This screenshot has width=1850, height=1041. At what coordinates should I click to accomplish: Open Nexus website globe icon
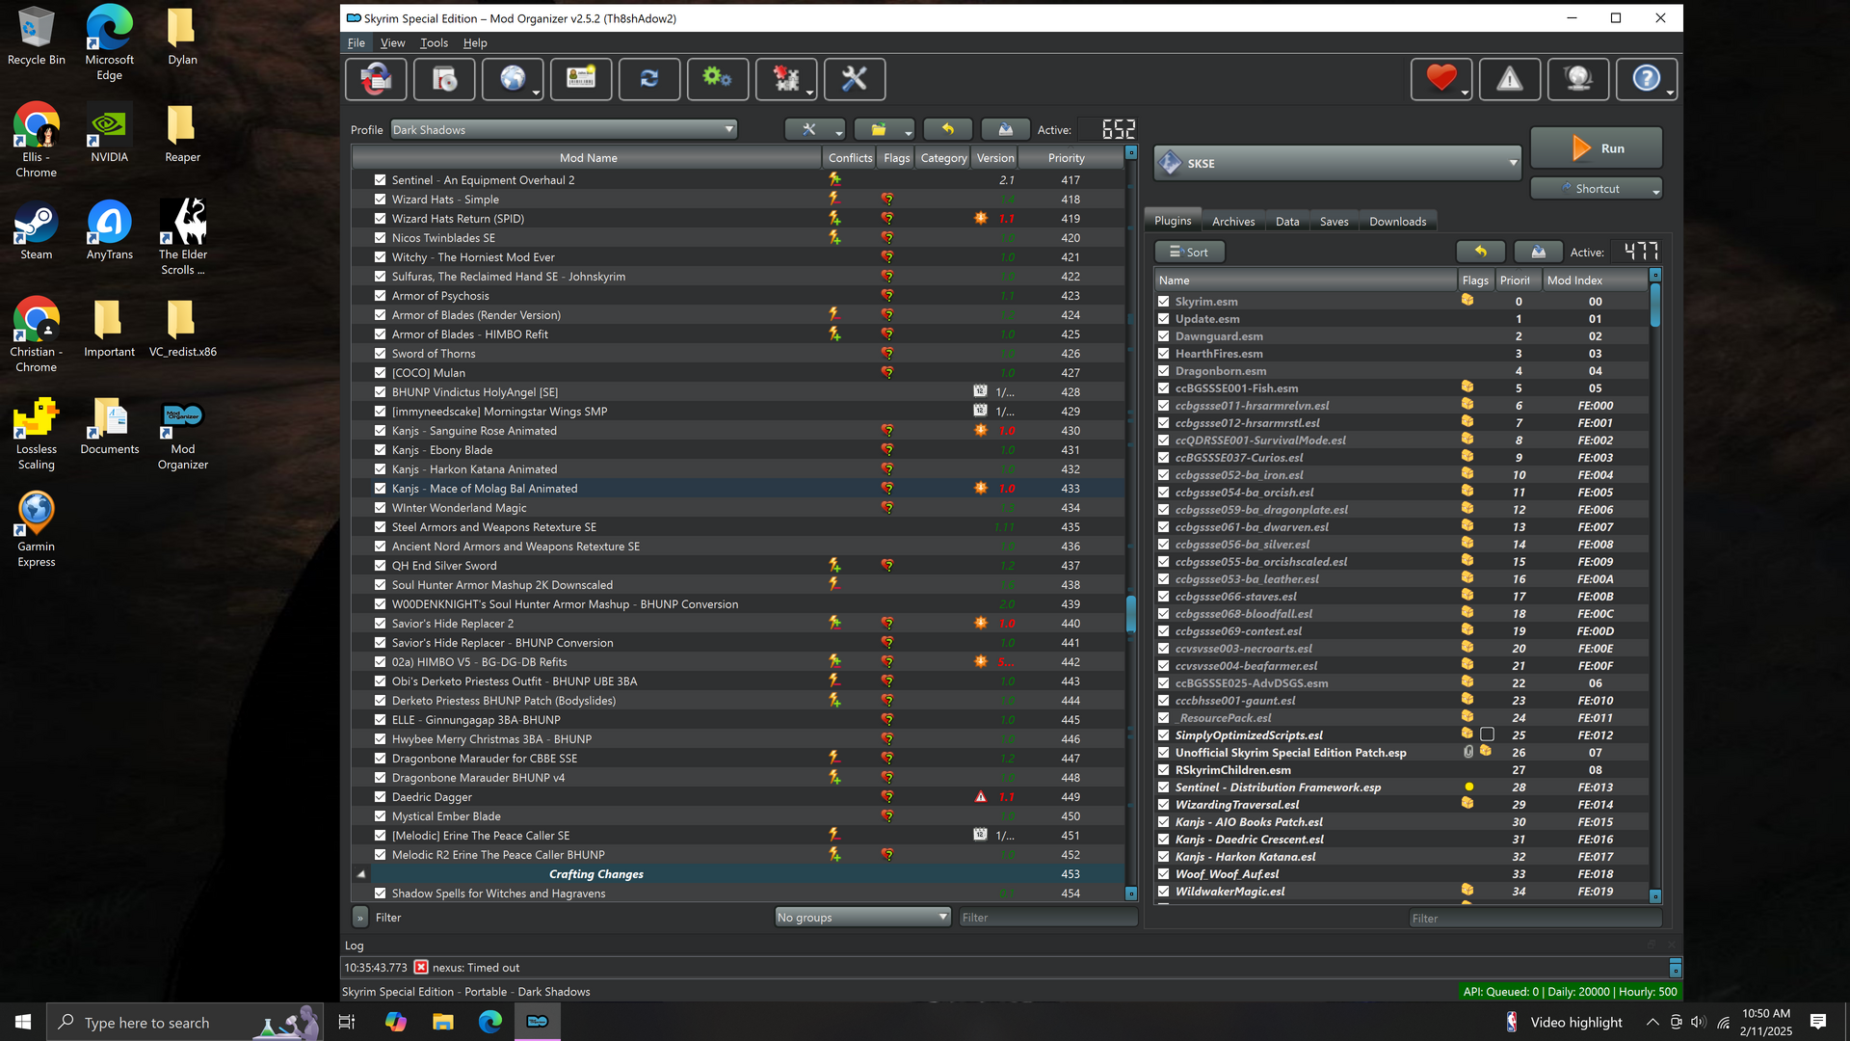click(x=512, y=79)
